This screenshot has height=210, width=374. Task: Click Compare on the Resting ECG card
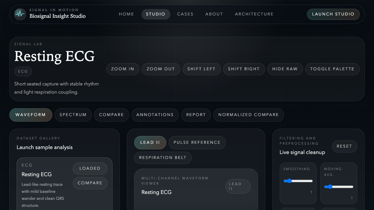pos(90,183)
